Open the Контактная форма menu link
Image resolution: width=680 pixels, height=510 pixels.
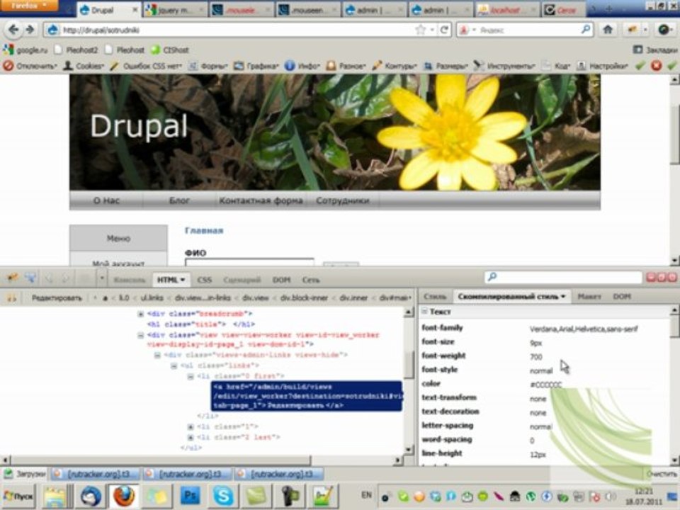[x=261, y=200]
